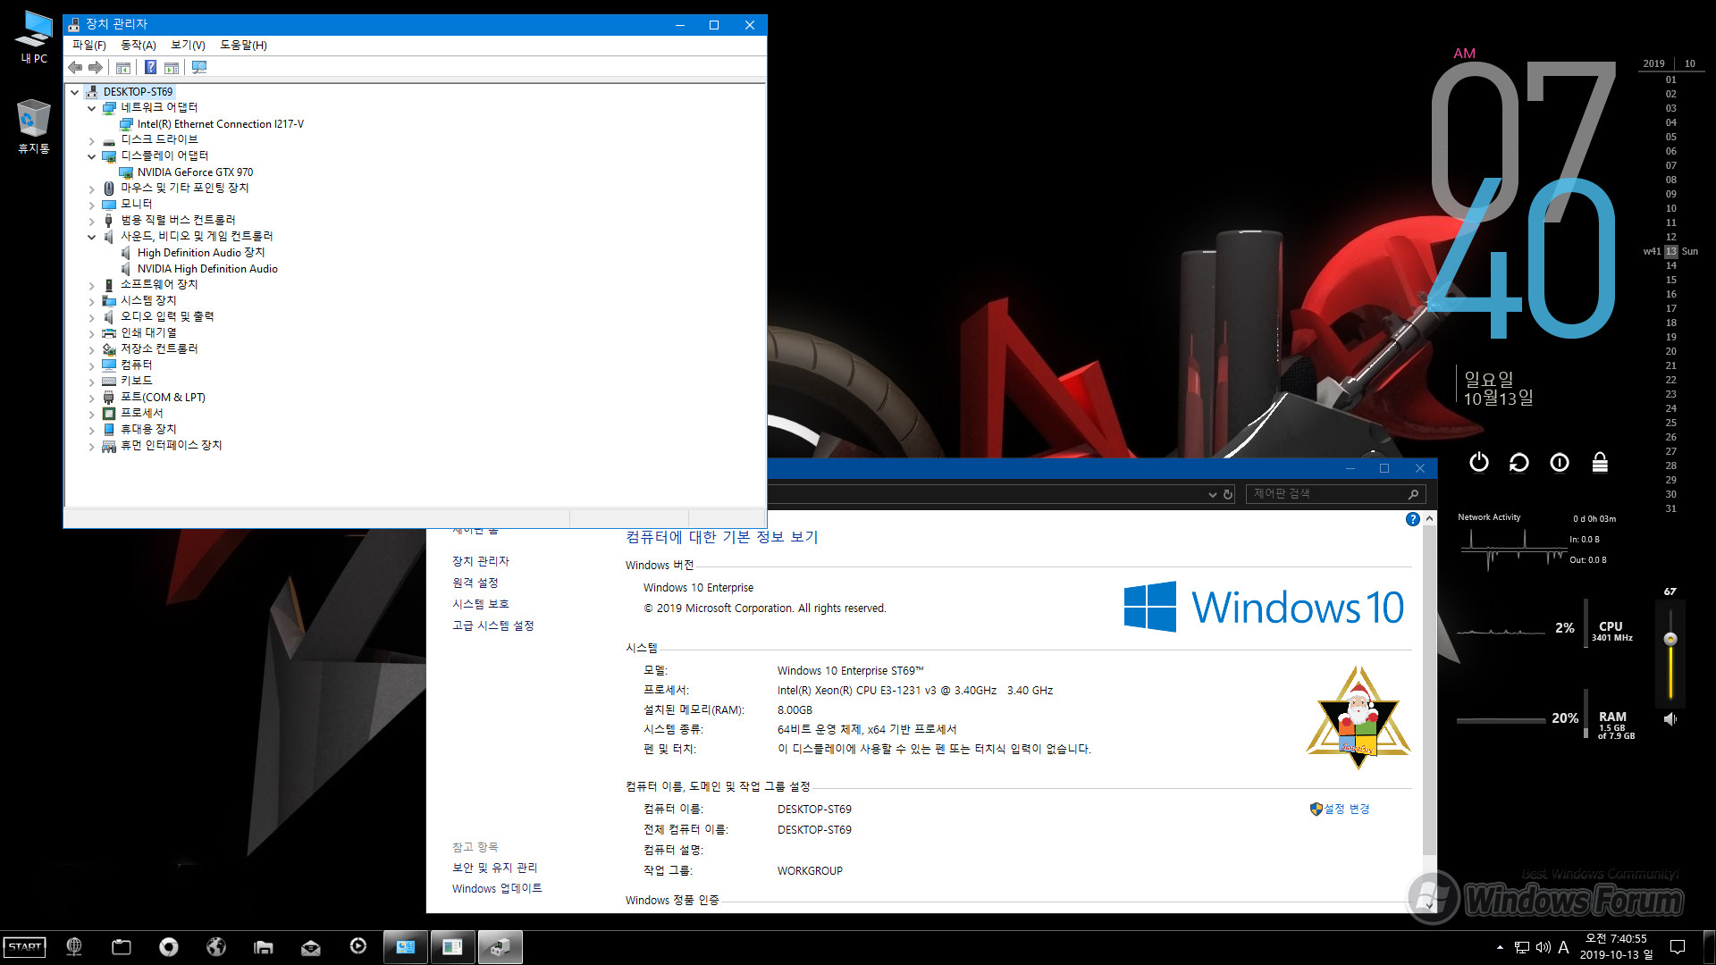Open the 동작(A) menu
The height and width of the screenshot is (965, 1716).
(139, 45)
